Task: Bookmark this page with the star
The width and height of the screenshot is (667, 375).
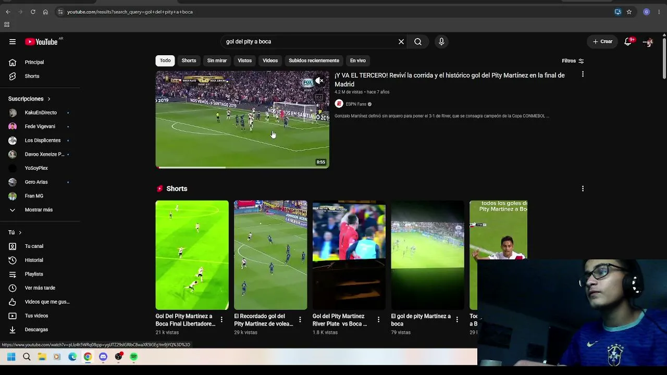Action: click(629, 12)
